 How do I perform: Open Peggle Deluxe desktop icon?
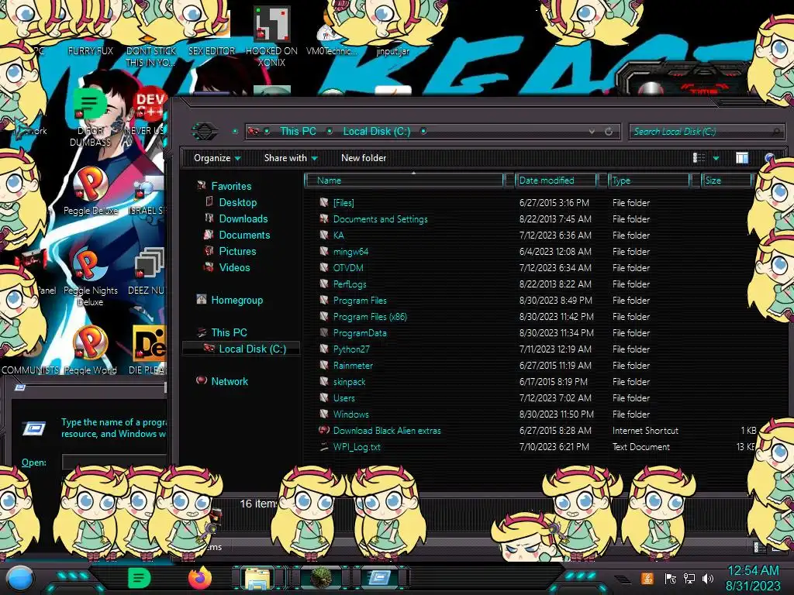pyautogui.click(x=90, y=191)
